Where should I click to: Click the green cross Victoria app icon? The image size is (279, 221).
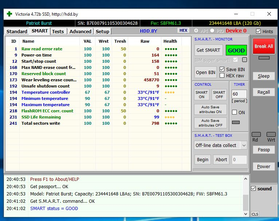[9, 14]
